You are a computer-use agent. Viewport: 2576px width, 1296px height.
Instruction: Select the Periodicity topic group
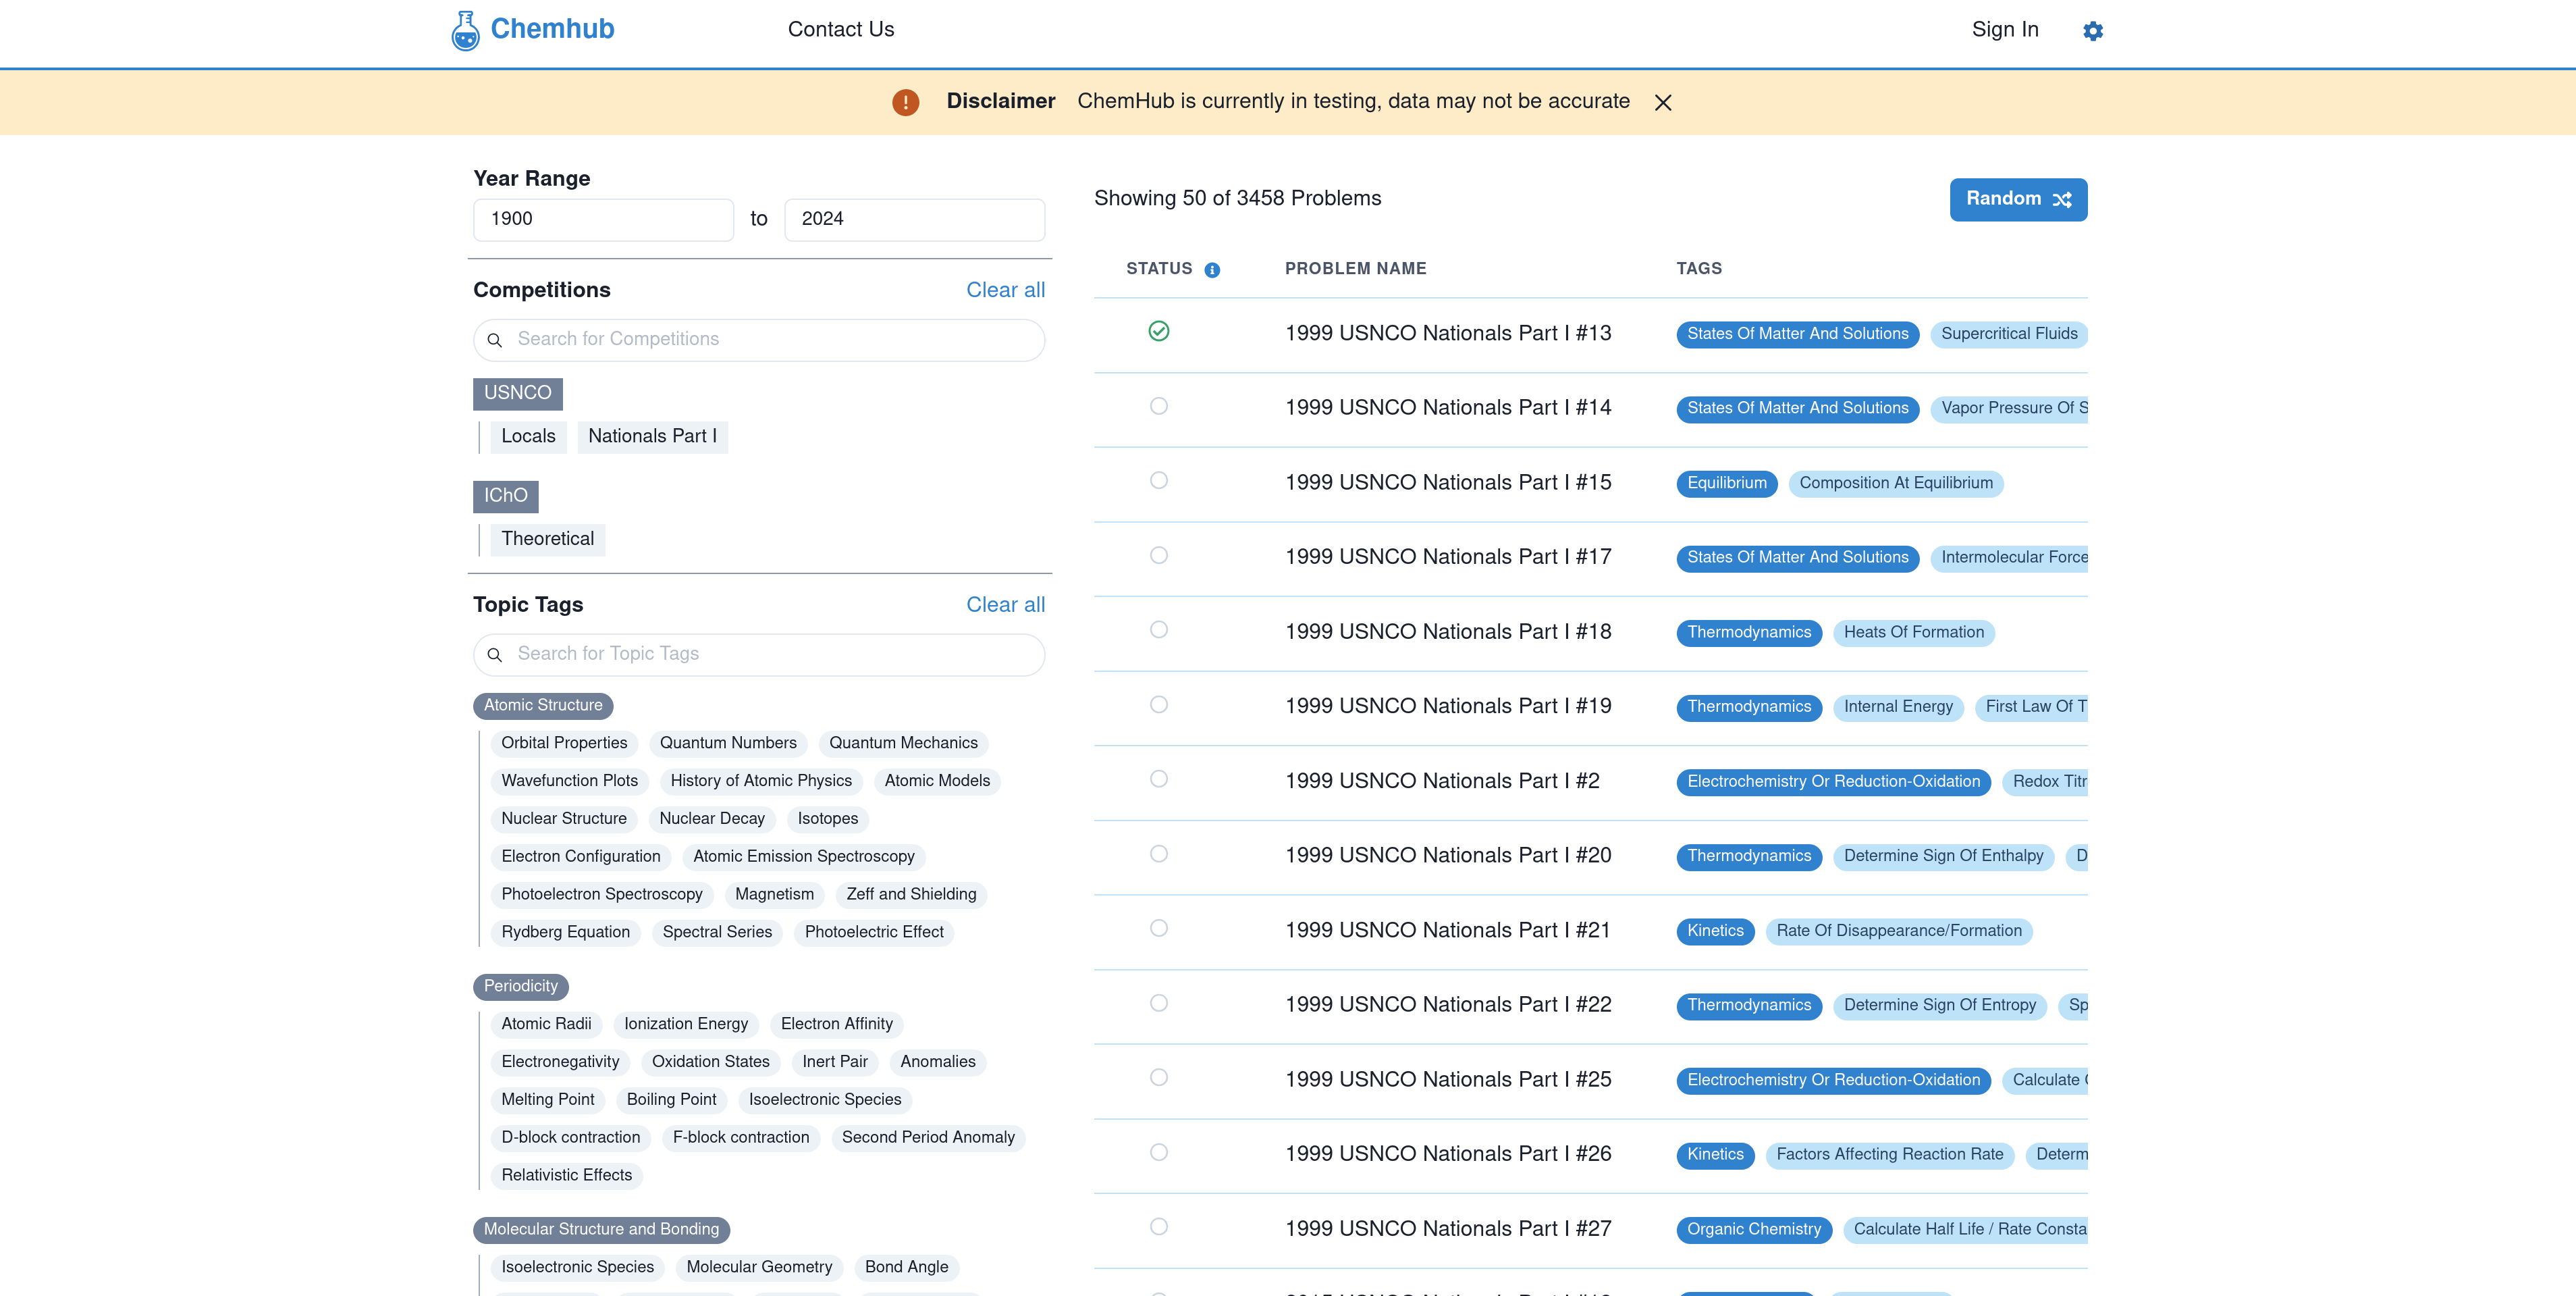click(x=520, y=987)
